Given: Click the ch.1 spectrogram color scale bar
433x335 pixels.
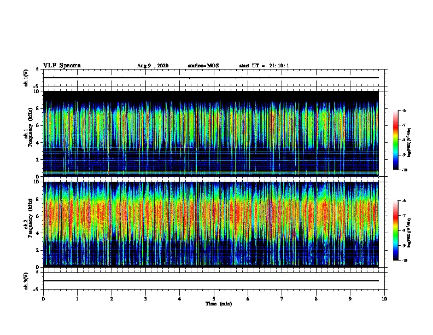Looking at the screenshot, I should coord(395,140).
